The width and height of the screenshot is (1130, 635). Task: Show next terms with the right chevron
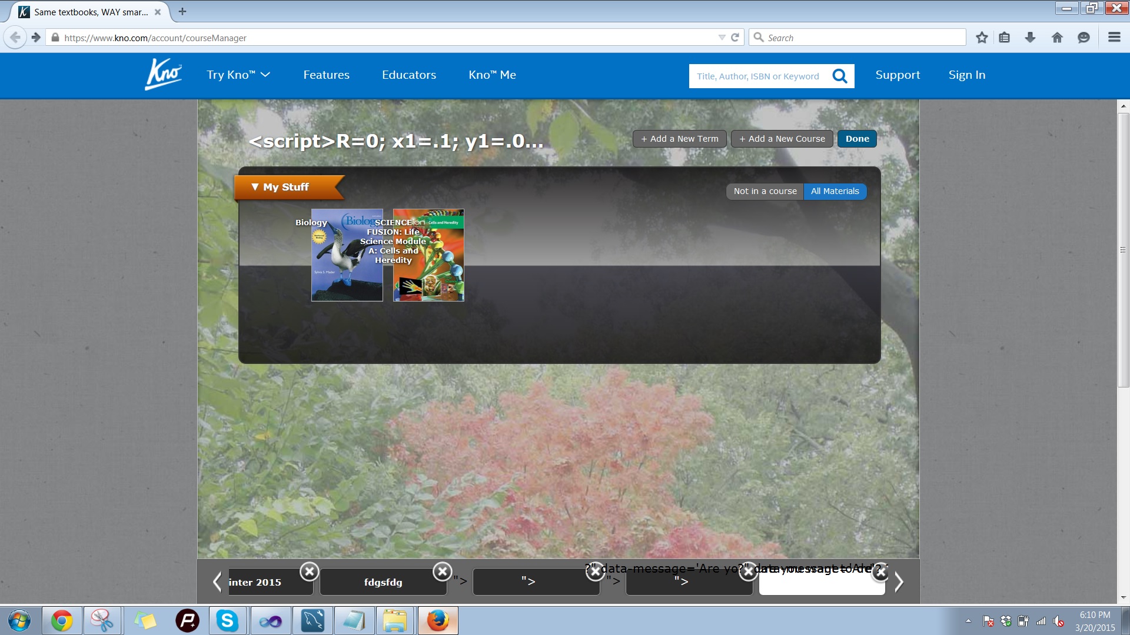pos(899,582)
